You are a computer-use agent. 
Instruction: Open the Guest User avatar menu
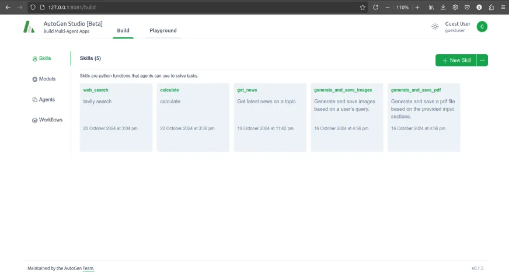pos(482,27)
